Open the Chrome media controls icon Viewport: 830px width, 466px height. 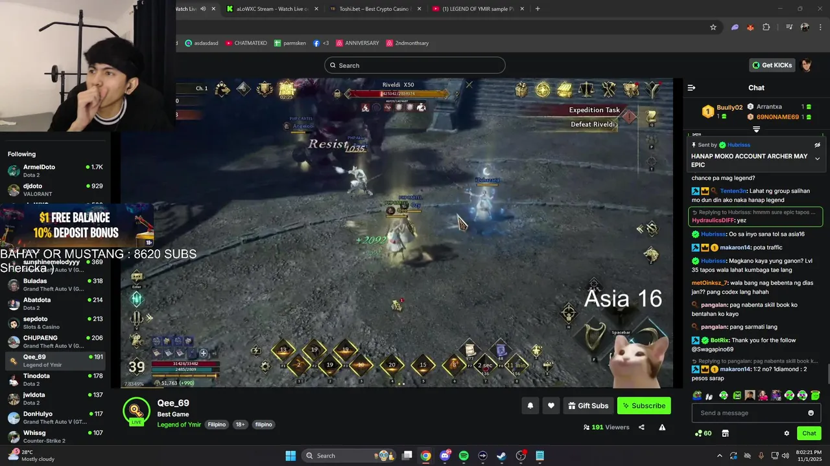pyautogui.click(x=789, y=27)
